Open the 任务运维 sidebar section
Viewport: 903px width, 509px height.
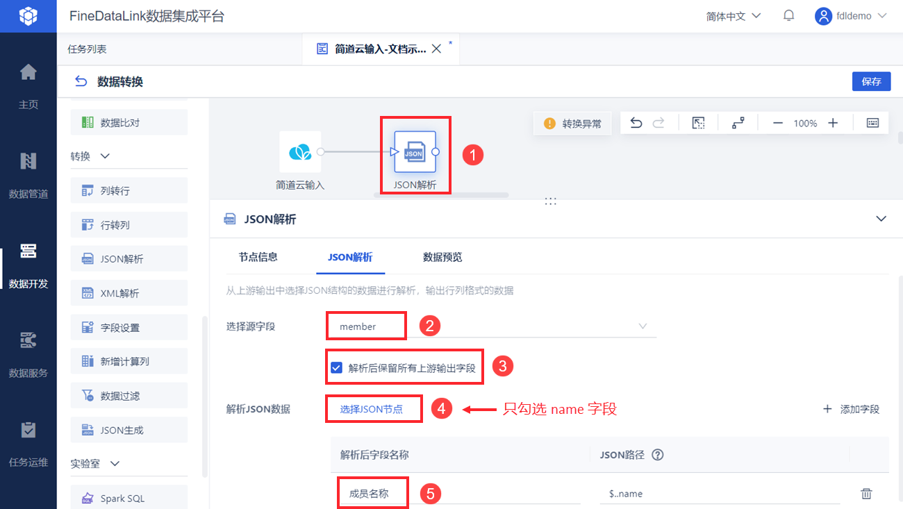pos(28,444)
